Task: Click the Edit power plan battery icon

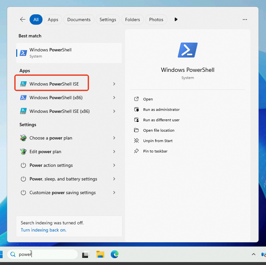Action: (23, 152)
